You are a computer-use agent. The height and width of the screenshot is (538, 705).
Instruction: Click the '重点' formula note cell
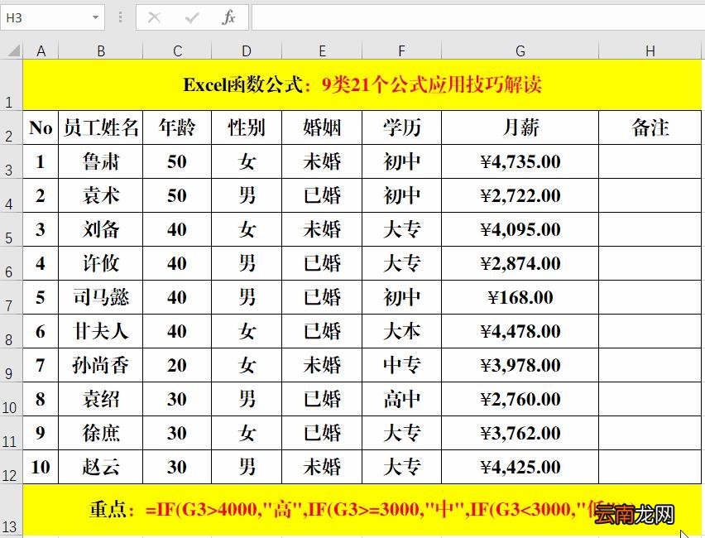362,510
